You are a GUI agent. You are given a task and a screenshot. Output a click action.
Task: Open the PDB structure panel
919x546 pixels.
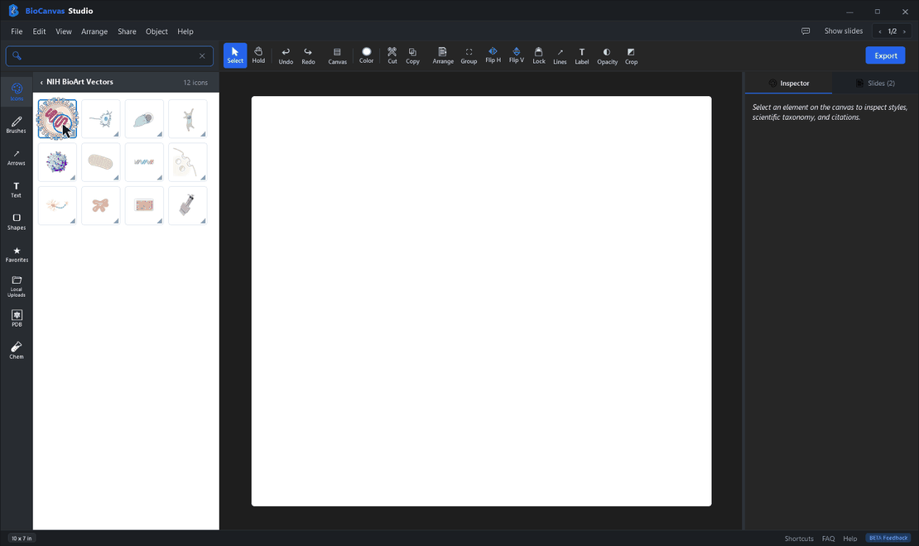tap(17, 318)
